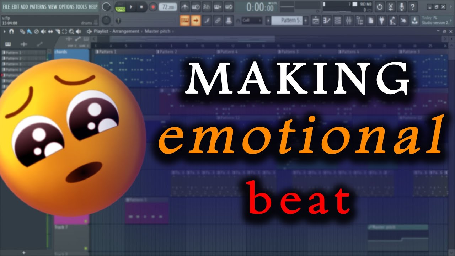Click the time display 0:00:00

click(261, 7)
